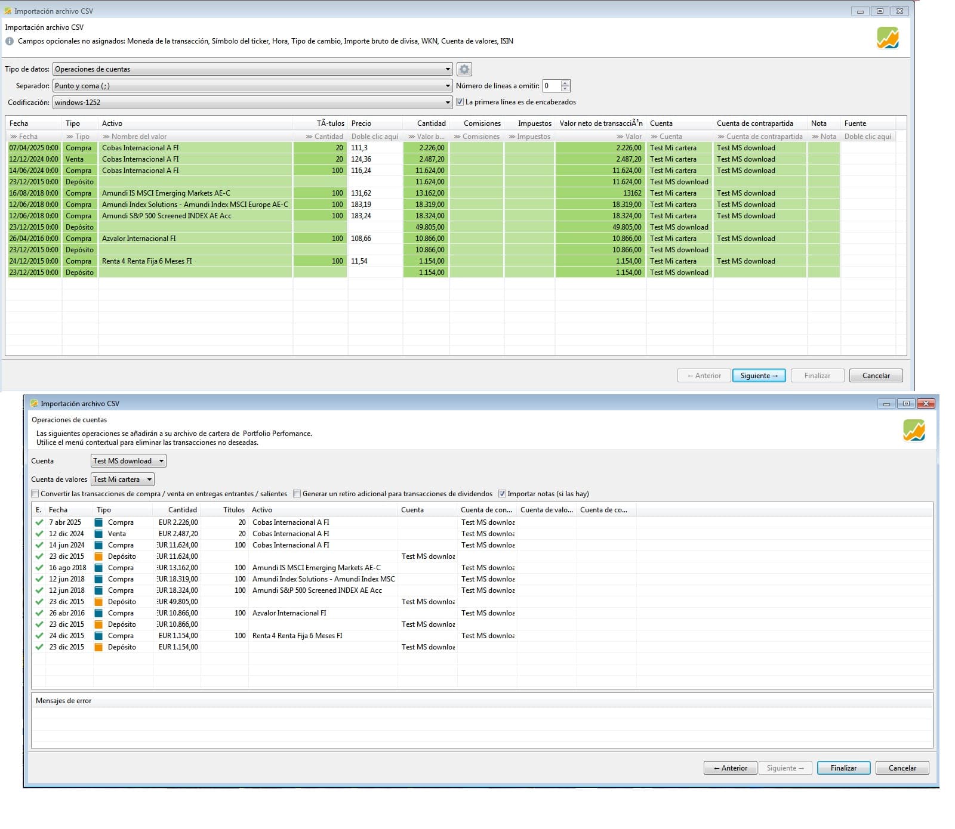
Task: Click Anterior button in the top import window
Action: point(704,376)
